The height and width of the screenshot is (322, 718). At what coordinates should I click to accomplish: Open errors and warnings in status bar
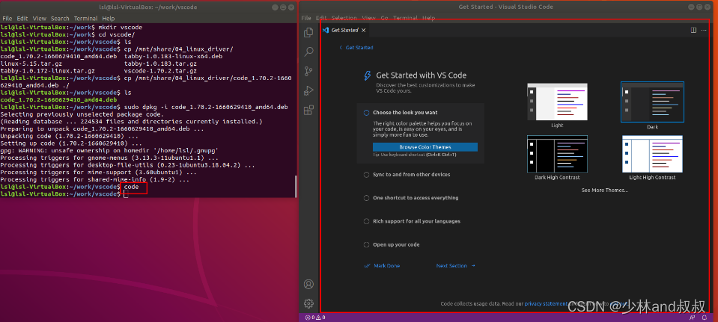pyautogui.click(x=315, y=318)
